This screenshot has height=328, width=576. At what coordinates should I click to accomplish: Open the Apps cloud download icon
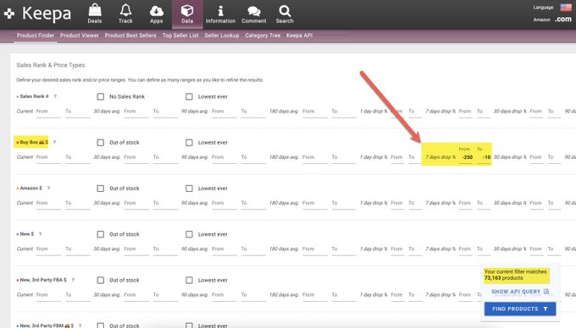coord(157,11)
